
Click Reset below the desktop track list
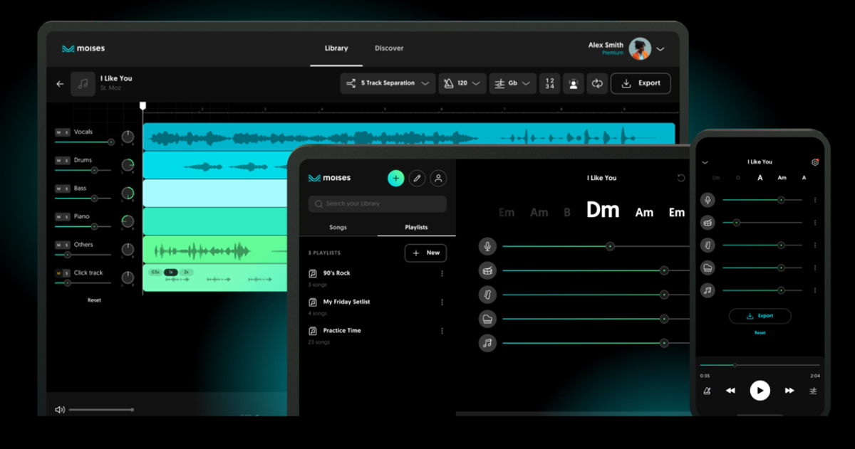pyautogui.click(x=94, y=300)
